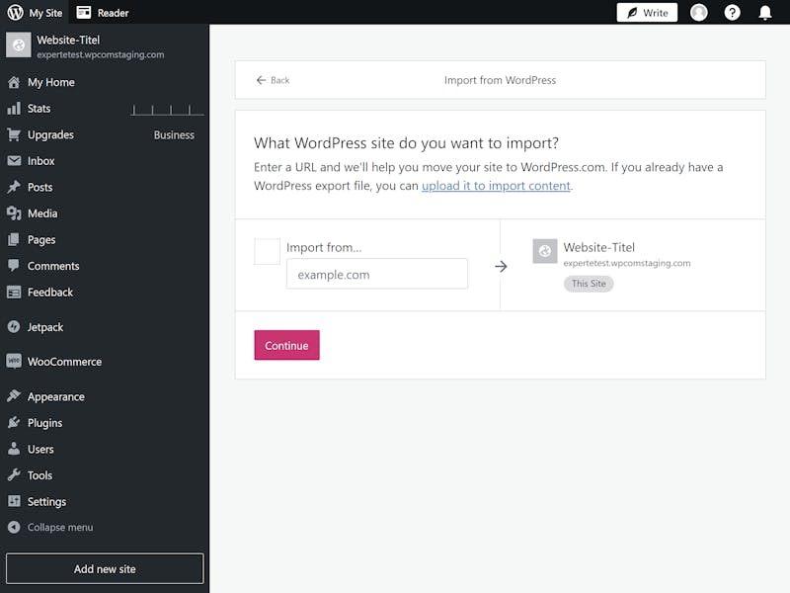Image resolution: width=790 pixels, height=593 pixels.
Task: Open the upload it to import content link
Action: click(x=496, y=186)
